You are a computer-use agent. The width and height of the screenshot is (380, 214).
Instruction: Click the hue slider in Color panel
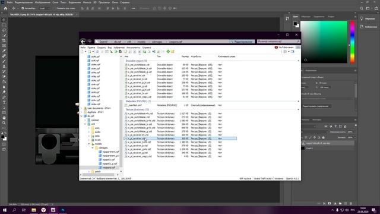(x=352, y=42)
